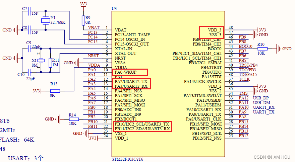Screen dimensions: 295x162
Task: Click the PB0/ADC_IN8 pin name
Action: coord(128,110)
